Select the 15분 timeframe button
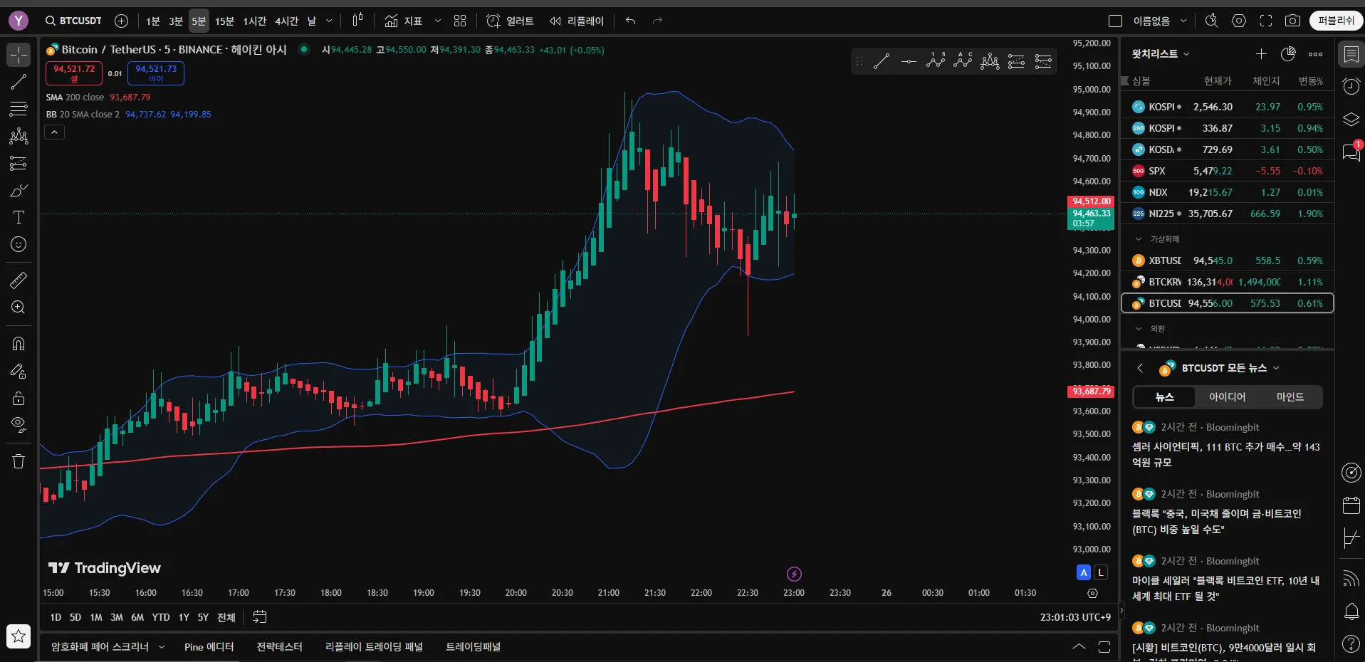Screen dimensions: 1365x662 tap(224, 21)
